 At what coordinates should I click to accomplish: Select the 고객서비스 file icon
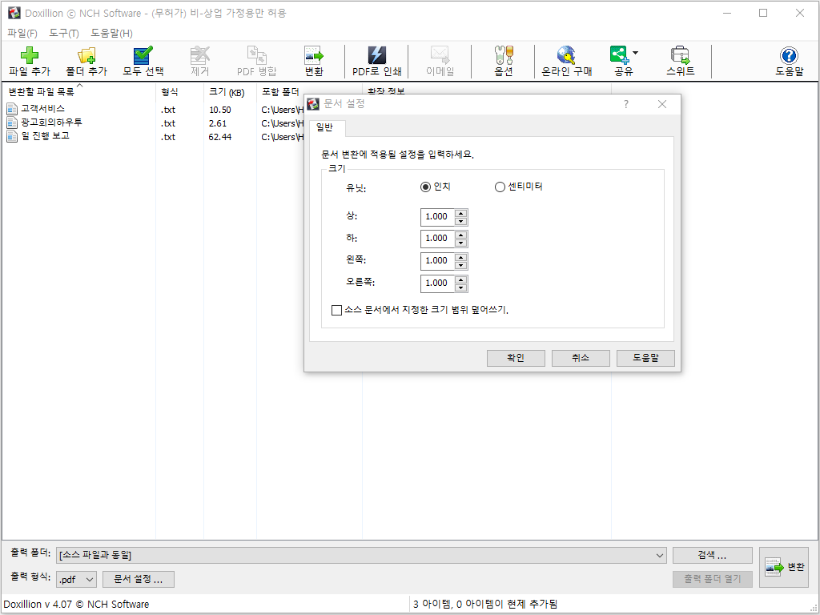pos(12,109)
